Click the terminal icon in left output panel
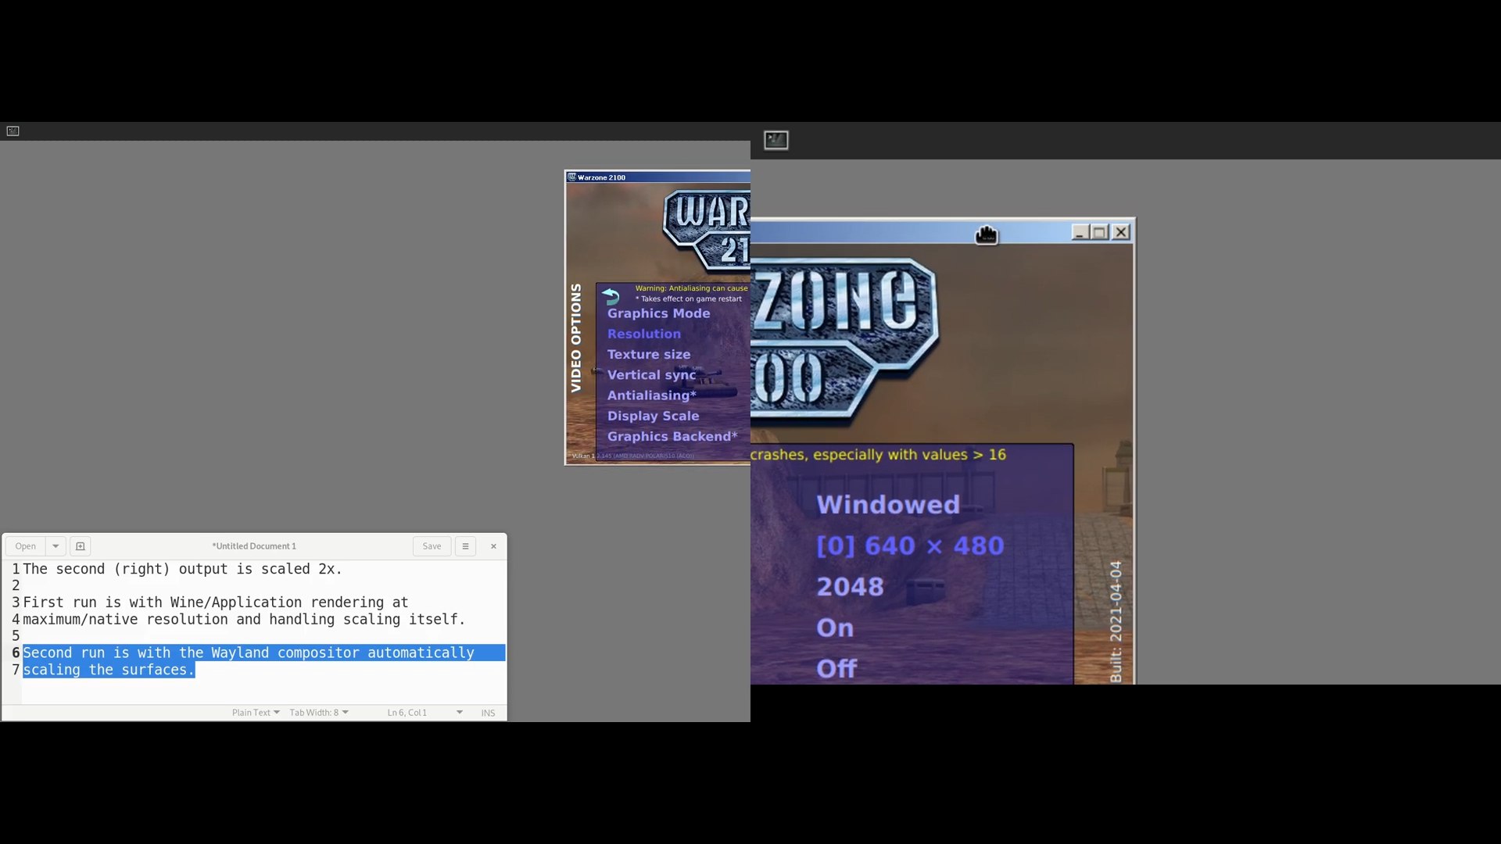This screenshot has height=844, width=1501. click(x=13, y=131)
